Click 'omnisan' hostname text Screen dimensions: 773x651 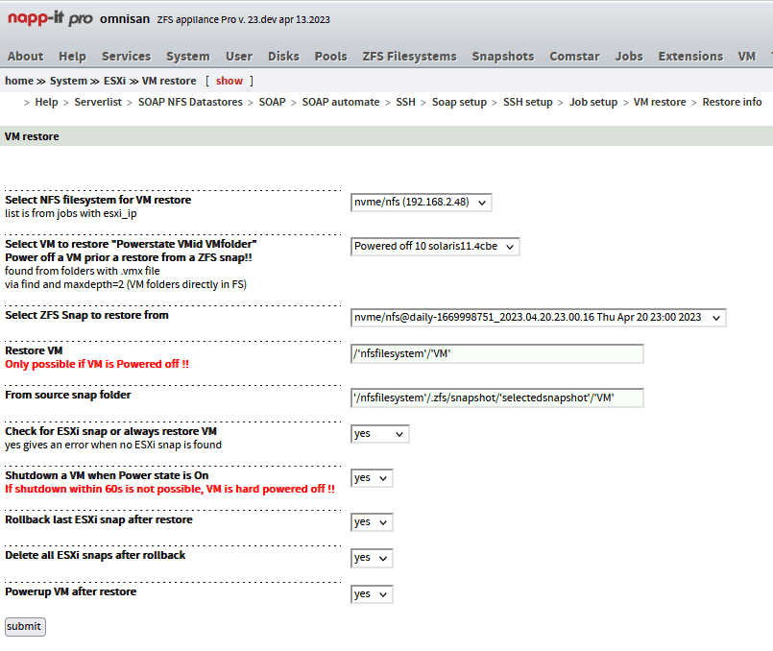(x=125, y=19)
